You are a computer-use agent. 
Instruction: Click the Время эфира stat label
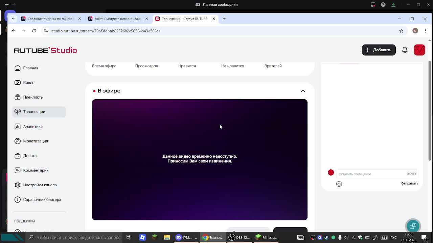[x=104, y=66]
